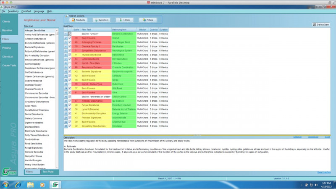This screenshot has height=189, width=336.
Task: Click Filter List scrollbar up arrow
Action: [57, 30]
